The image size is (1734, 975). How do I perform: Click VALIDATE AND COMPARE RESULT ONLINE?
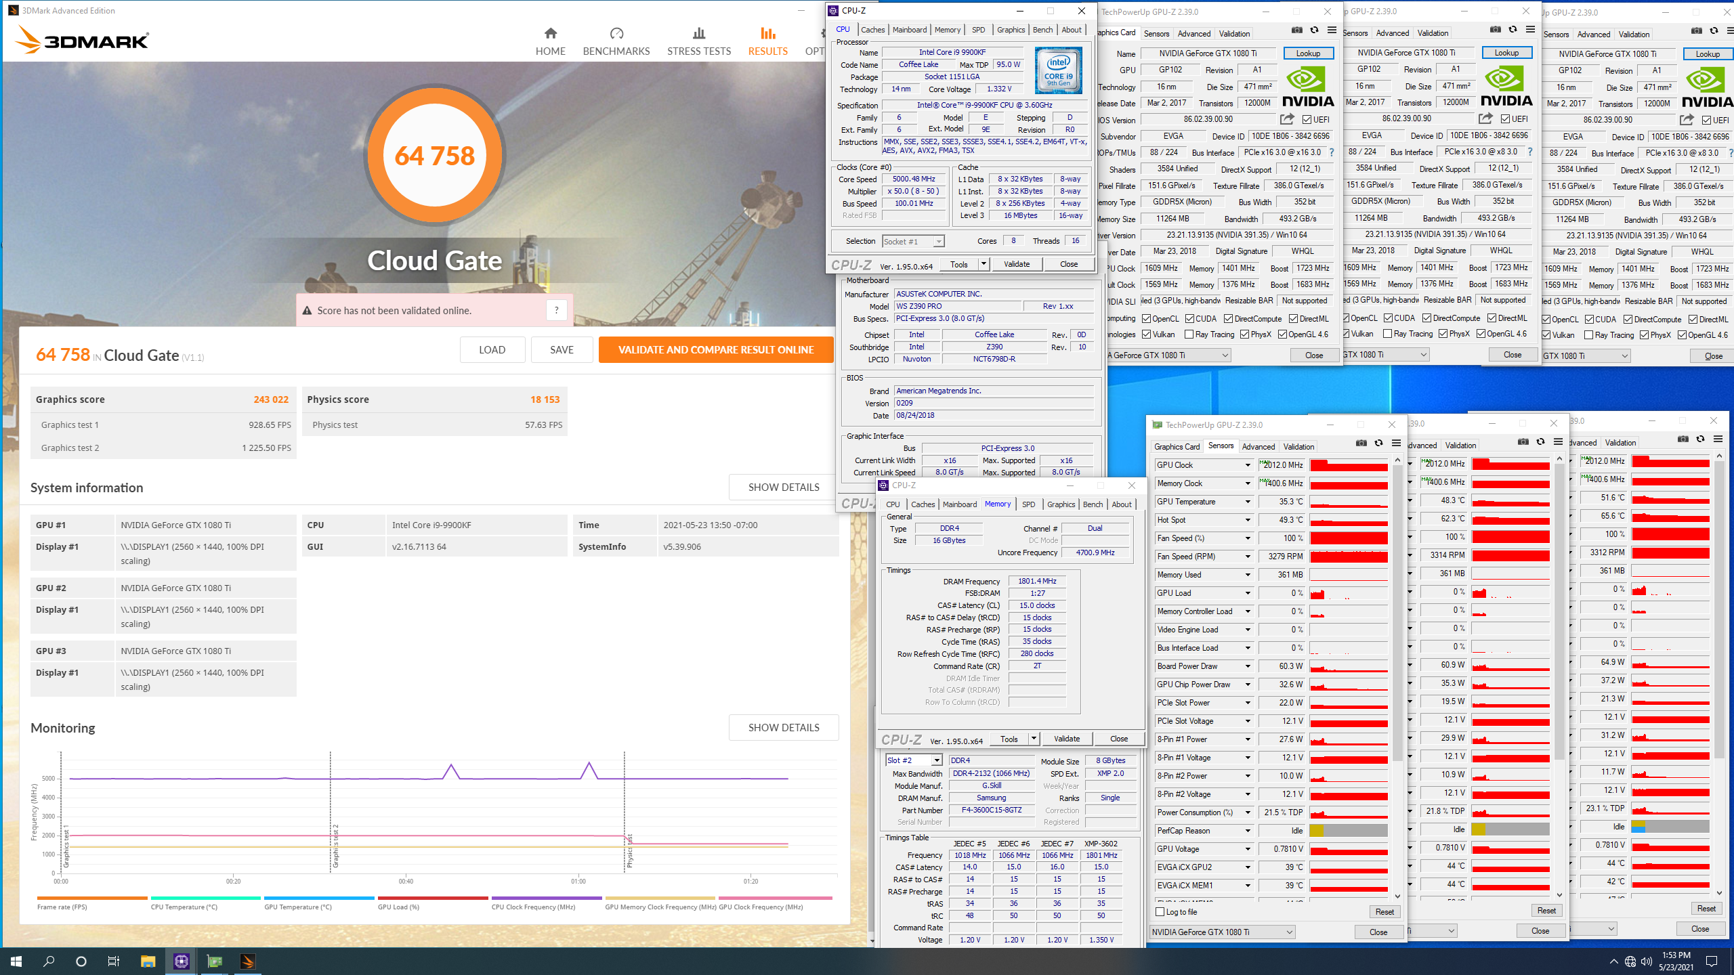[716, 350]
